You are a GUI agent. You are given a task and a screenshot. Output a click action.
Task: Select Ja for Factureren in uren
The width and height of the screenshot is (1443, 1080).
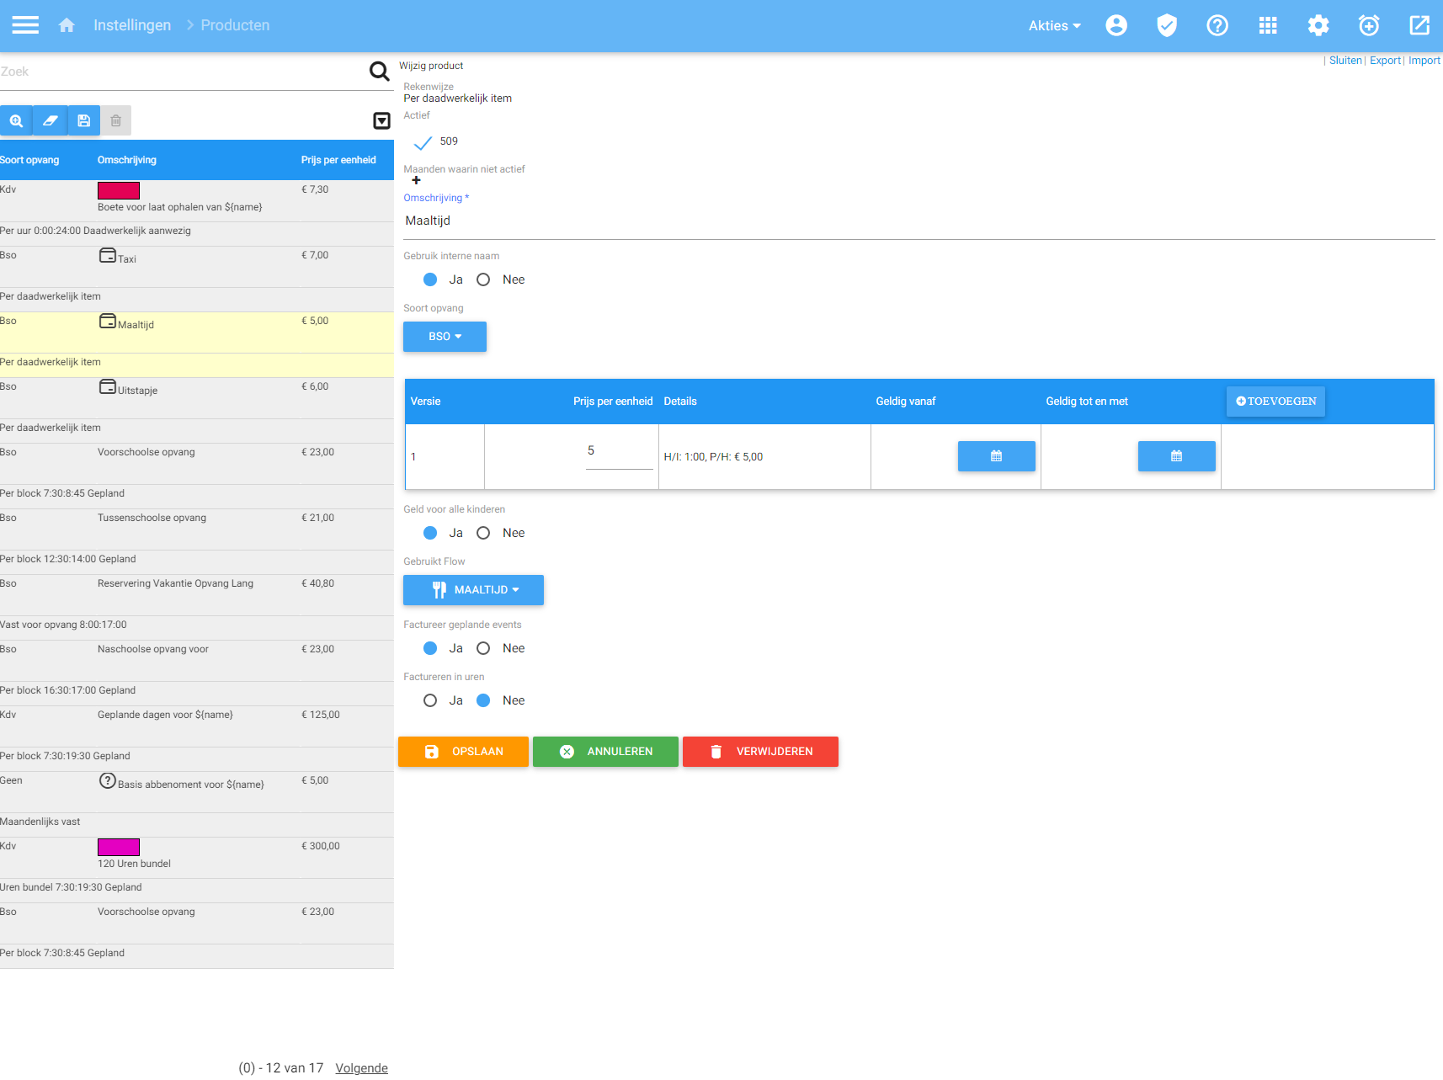pos(430,700)
